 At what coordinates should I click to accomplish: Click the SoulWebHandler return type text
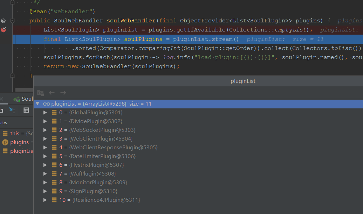78,21
